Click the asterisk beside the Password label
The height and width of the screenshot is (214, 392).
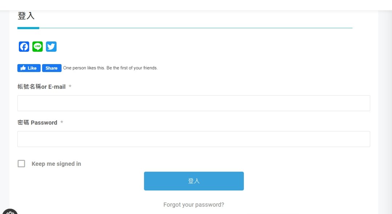[x=62, y=122]
